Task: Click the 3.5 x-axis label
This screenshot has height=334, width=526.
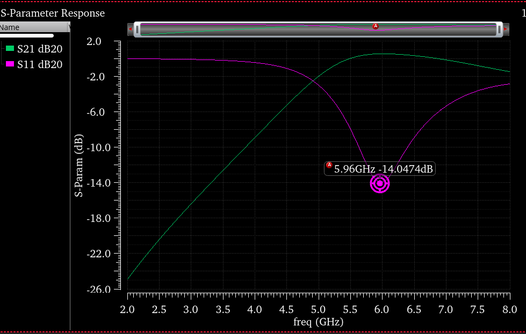Action: (x=223, y=309)
